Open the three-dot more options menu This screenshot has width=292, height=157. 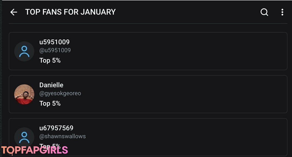282,12
